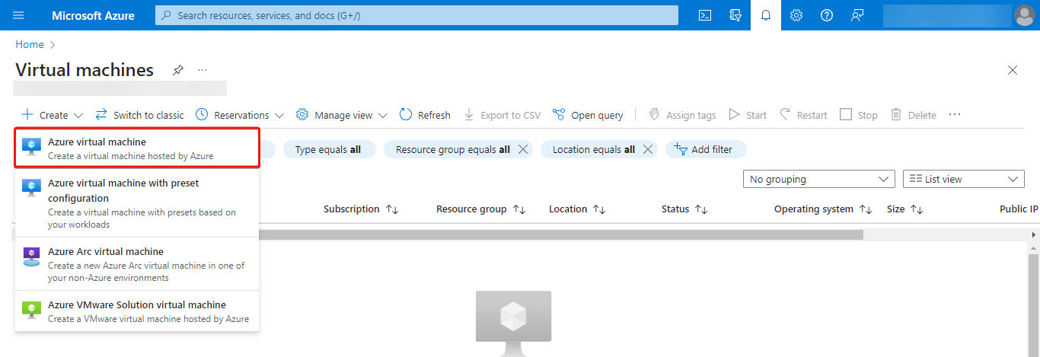Refresh the virtual machines list
Image resolution: width=1040 pixels, height=357 pixels.
tap(425, 115)
